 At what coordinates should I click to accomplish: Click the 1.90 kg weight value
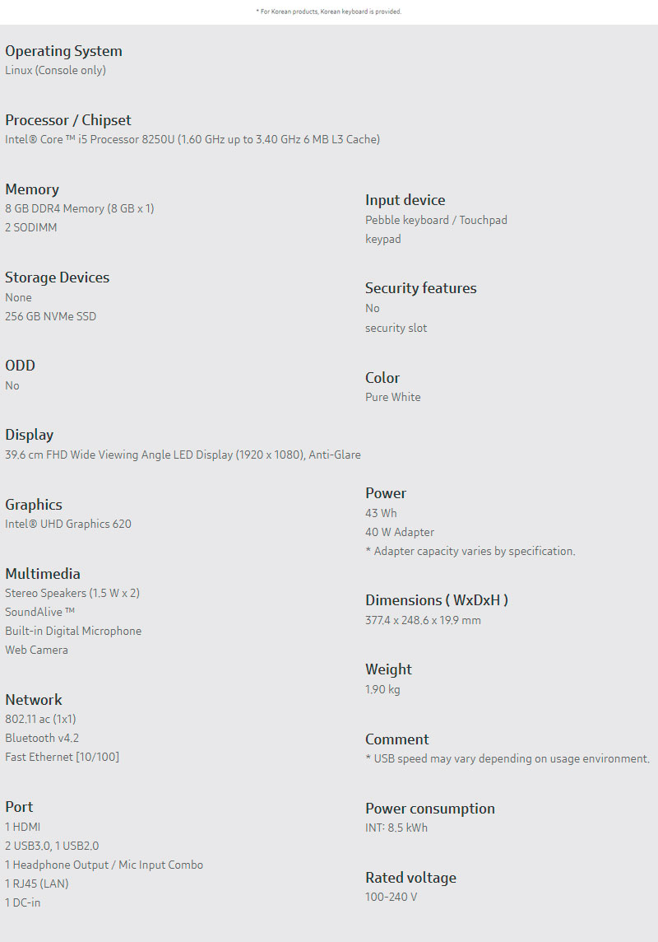(382, 689)
